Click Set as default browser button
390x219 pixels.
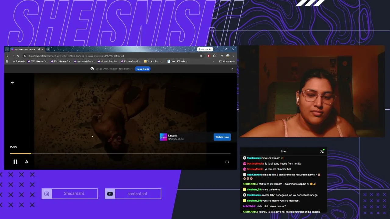pos(143,69)
